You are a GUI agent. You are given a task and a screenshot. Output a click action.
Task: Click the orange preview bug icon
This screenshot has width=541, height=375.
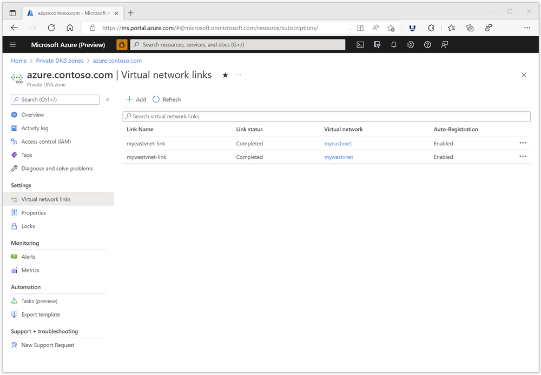[x=122, y=45]
